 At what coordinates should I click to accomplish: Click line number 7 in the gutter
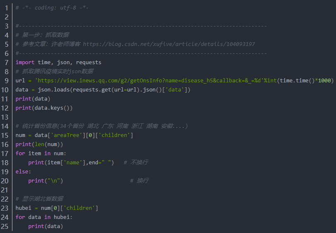[6, 62]
